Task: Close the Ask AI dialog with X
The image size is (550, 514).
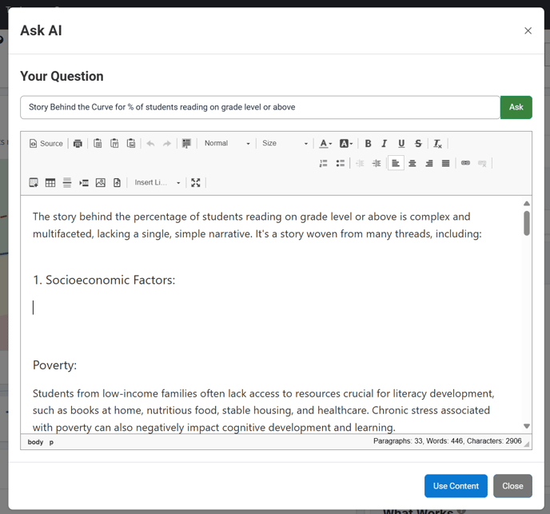Action: pos(528,31)
